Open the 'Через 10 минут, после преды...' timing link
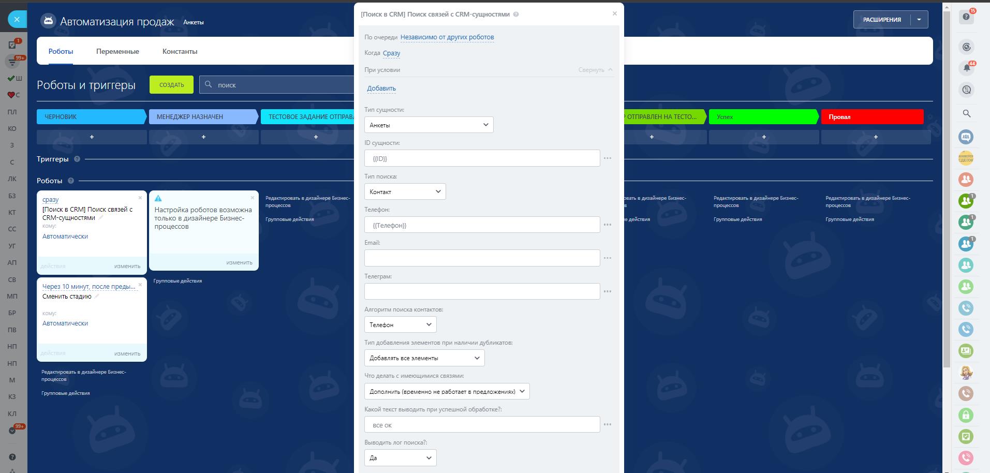 pyautogui.click(x=89, y=286)
